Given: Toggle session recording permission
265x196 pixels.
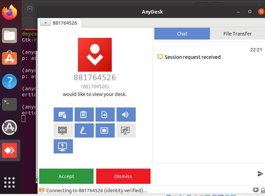Looking at the screenshot, I should click(x=105, y=130).
